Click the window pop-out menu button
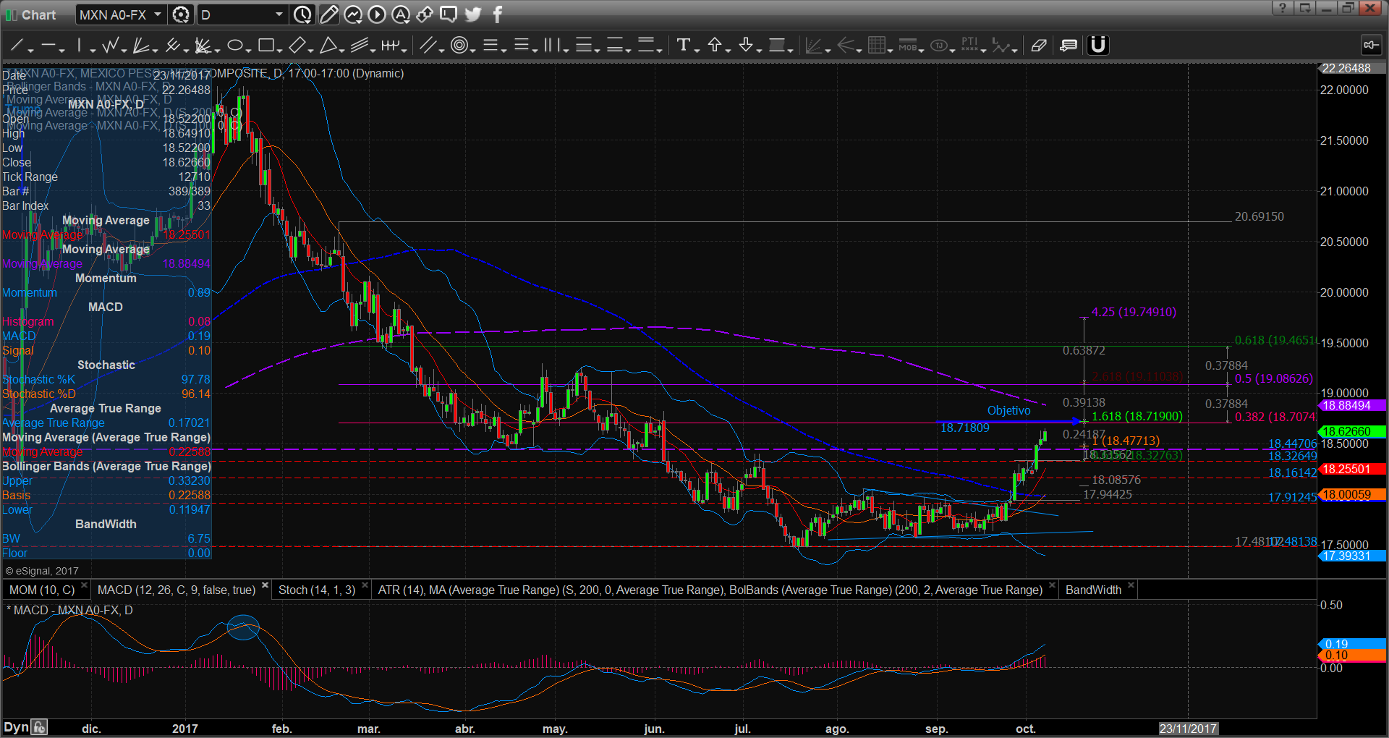This screenshot has width=1389, height=738. (x=1304, y=8)
